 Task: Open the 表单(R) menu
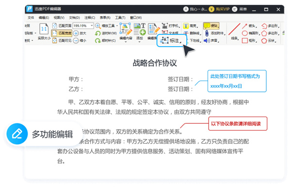[x=105, y=17]
